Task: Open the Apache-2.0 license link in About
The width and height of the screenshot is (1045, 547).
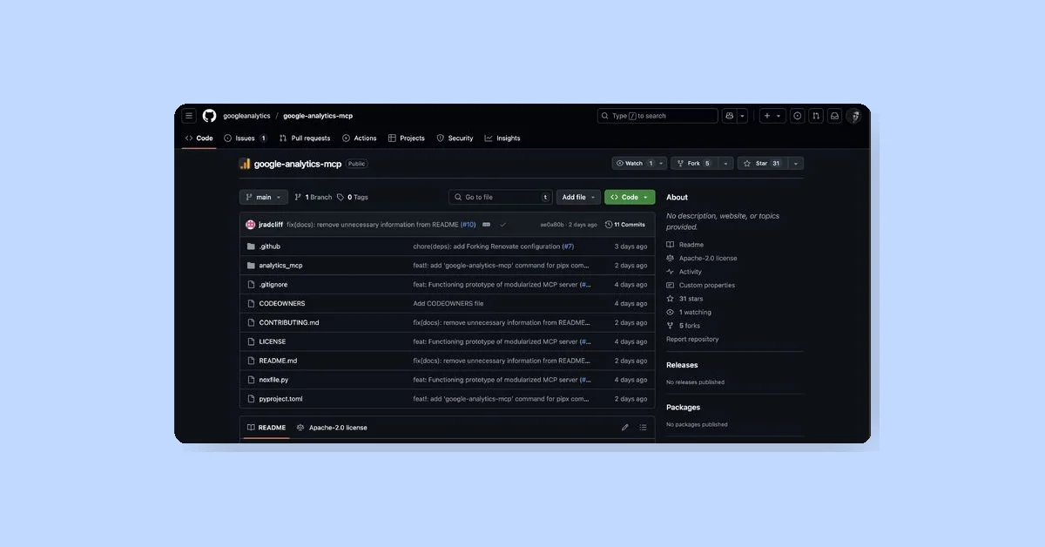Action: (702, 259)
